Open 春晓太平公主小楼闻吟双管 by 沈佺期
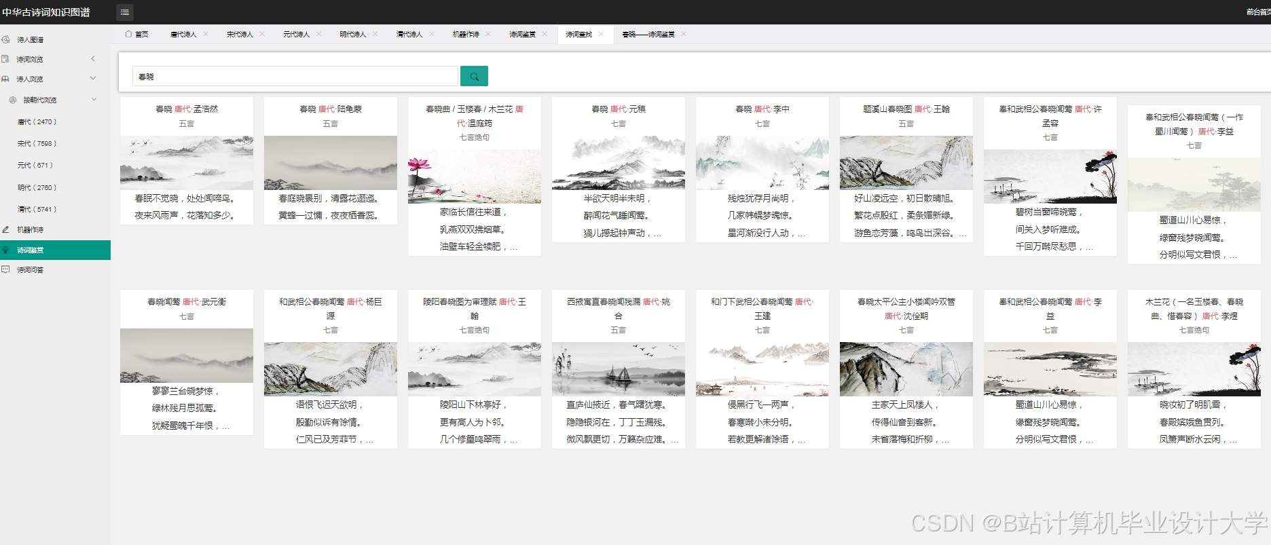Screen dimensions: 1271x545 pyautogui.click(x=906, y=309)
